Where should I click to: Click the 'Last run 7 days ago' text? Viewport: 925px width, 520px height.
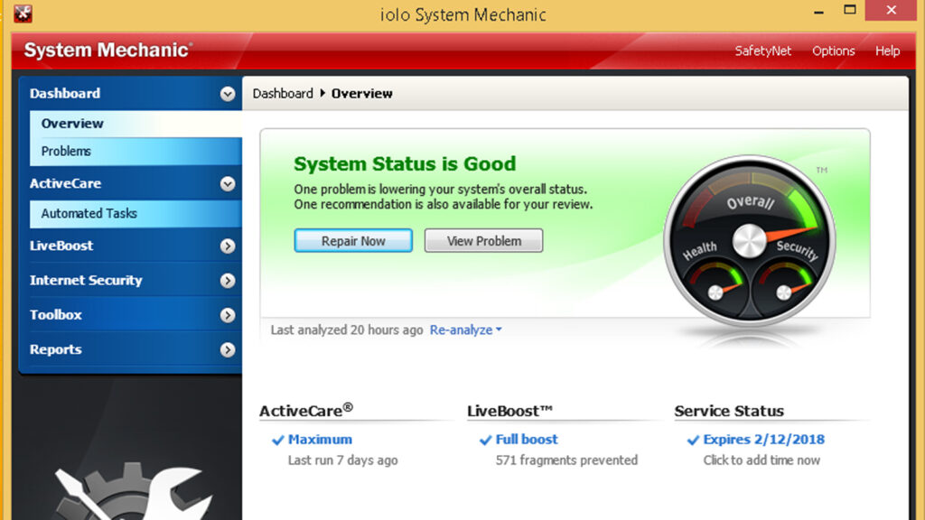(x=342, y=460)
